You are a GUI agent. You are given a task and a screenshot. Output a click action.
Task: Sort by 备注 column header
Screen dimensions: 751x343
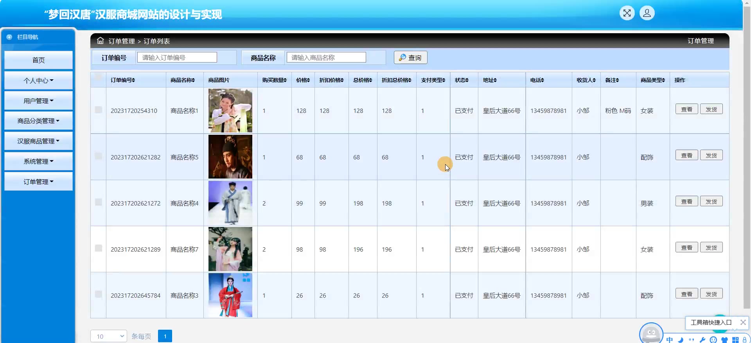tap(612, 80)
